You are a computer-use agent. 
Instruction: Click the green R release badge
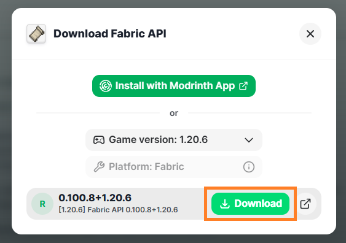click(42, 204)
